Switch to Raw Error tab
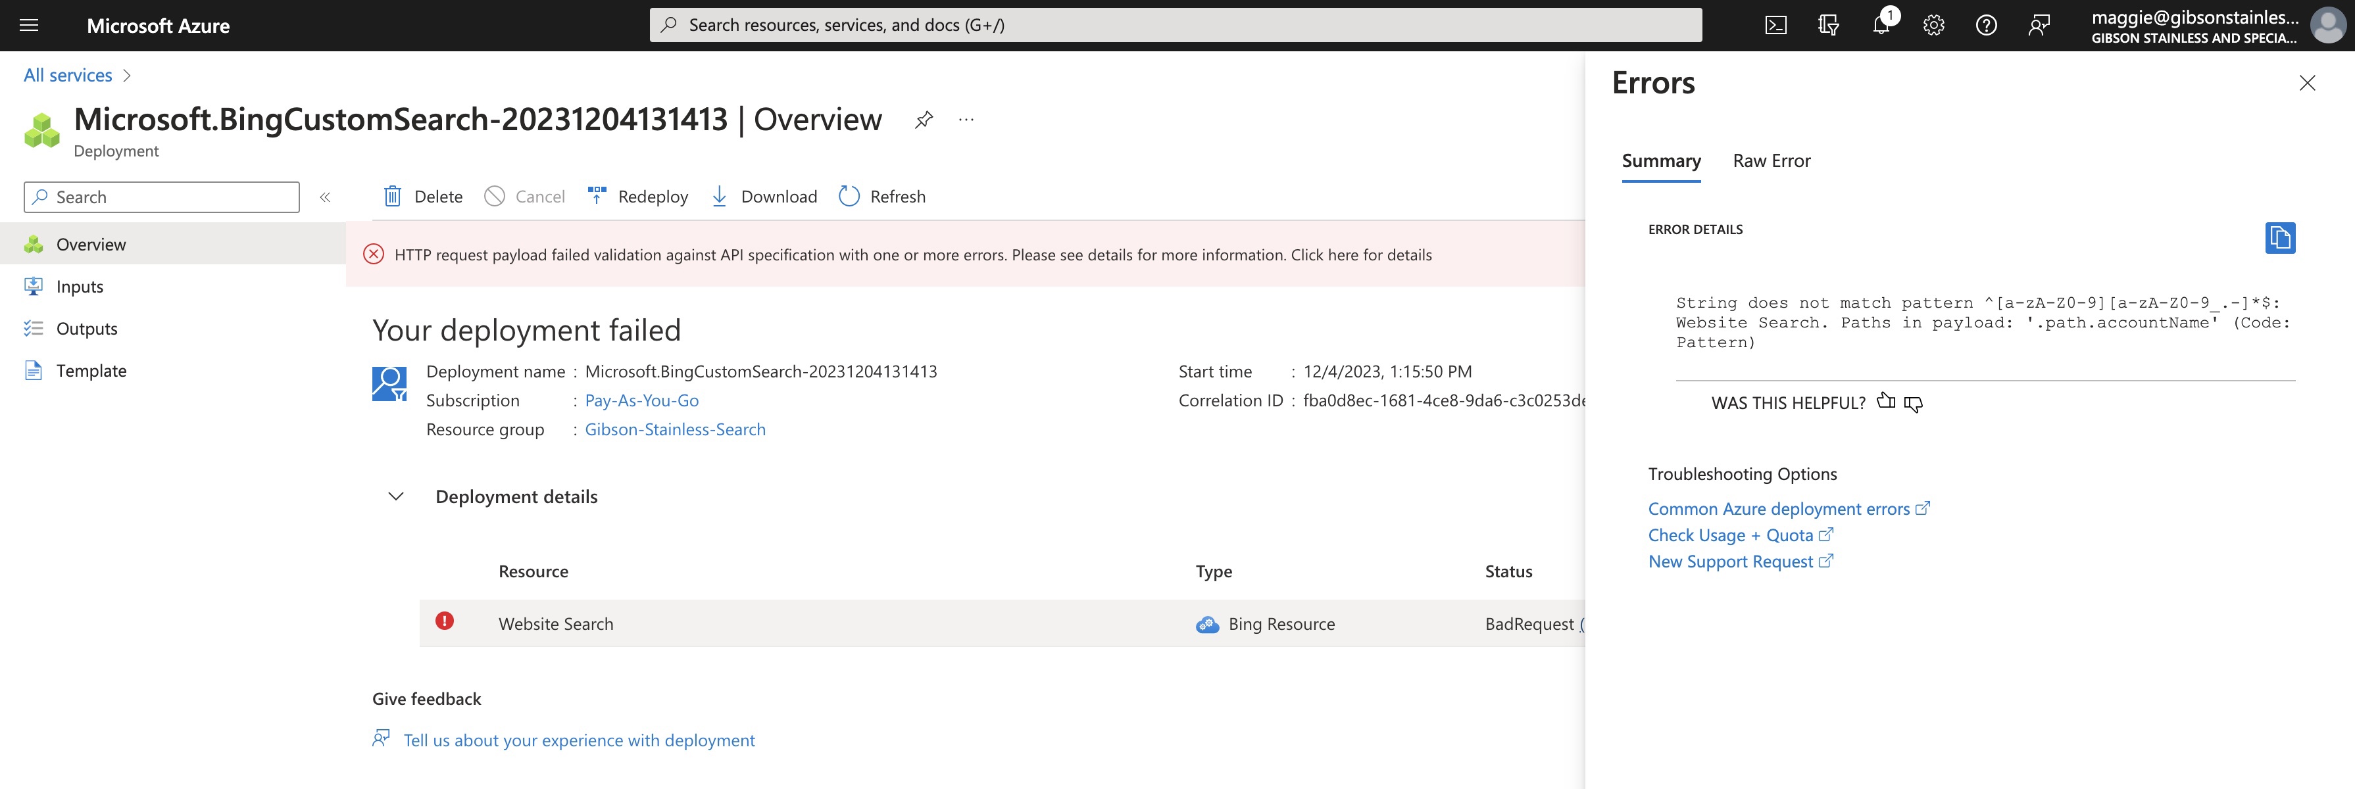Image resolution: width=2355 pixels, height=789 pixels. pos(1772,159)
